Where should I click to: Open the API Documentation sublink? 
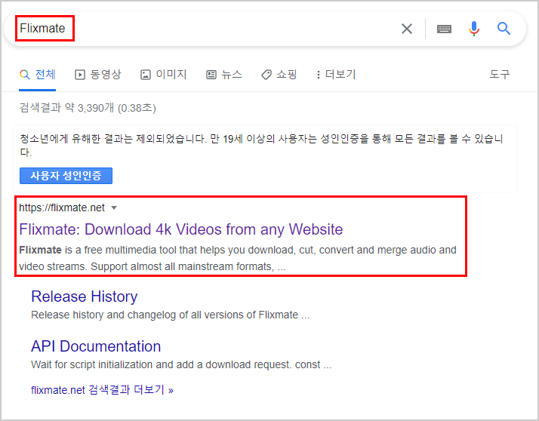pyautogui.click(x=96, y=346)
